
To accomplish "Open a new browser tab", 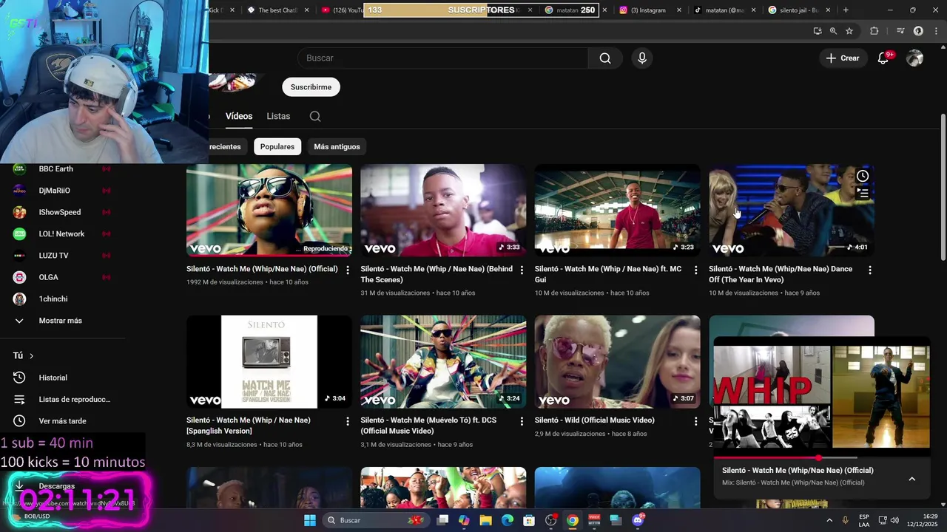I will click(x=846, y=10).
